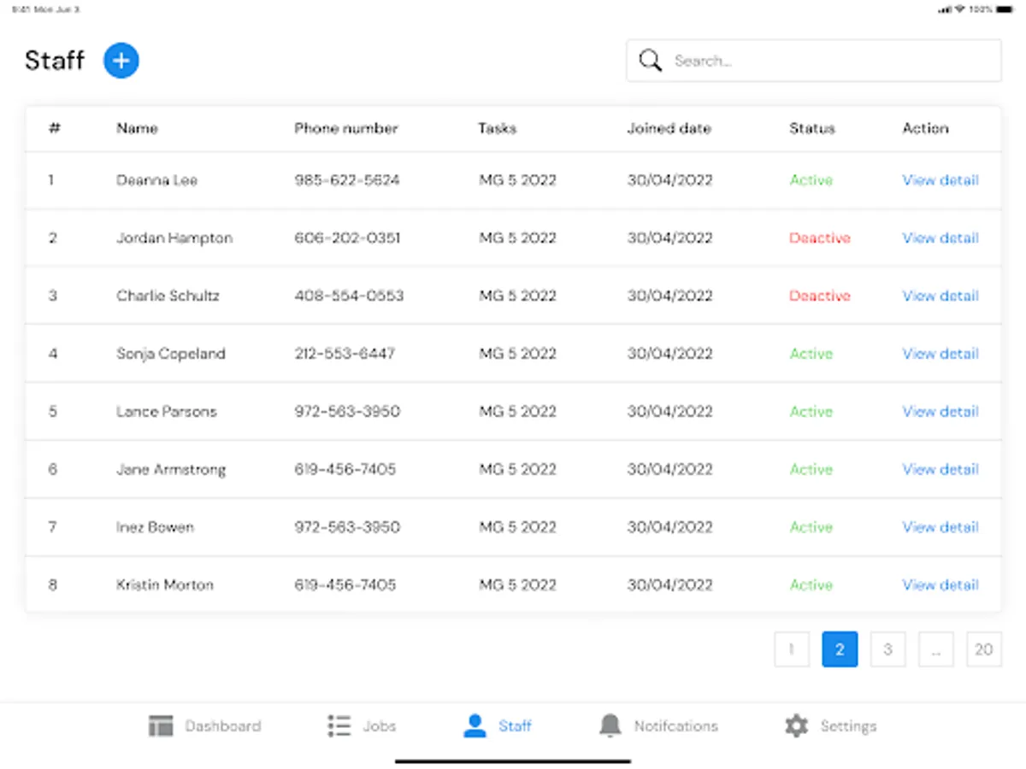The height and width of the screenshot is (769, 1026).
Task: Select the name Deanna Lee
Action: (157, 180)
